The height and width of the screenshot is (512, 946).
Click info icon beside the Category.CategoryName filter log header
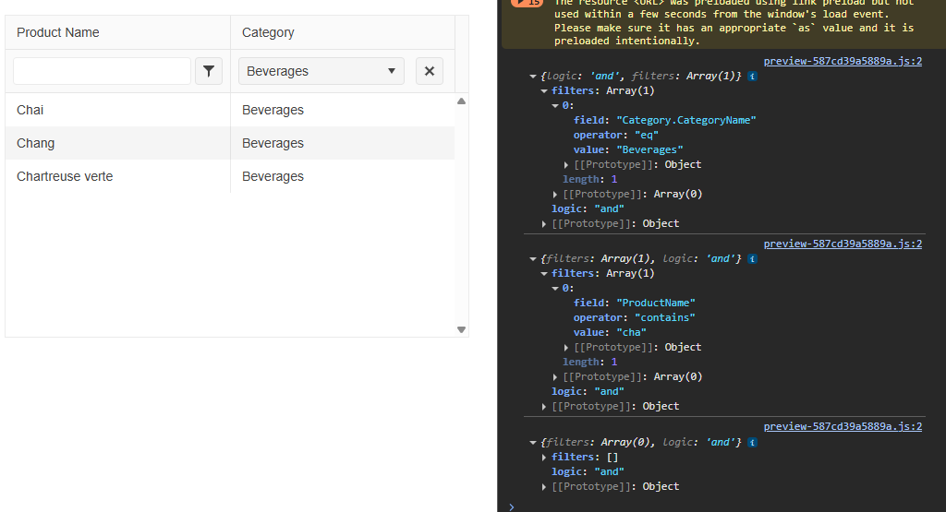click(x=752, y=76)
